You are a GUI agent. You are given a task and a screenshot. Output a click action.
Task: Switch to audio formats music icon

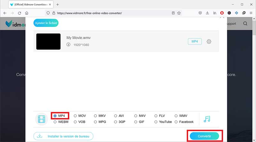pyautogui.click(x=207, y=119)
